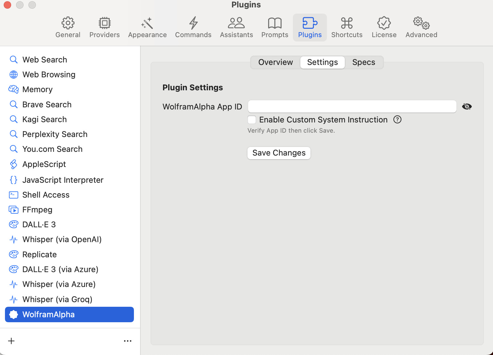Viewport: 493px width, 355px height.
Task: Open the Appearance preferences pane
Action: click(x=147, y=28)
